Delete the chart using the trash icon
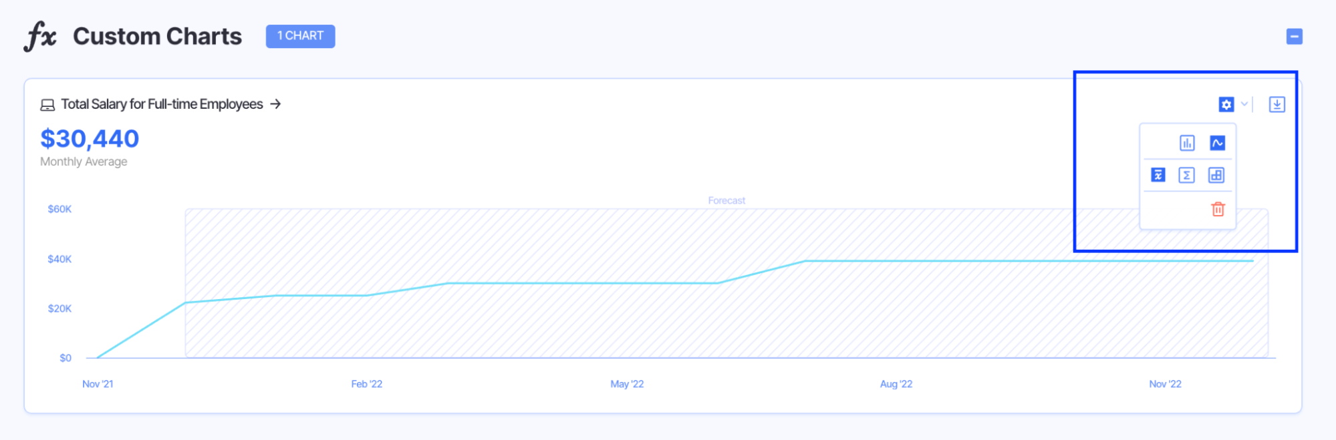1336x440 pixels. click(x=1218, y=209)
